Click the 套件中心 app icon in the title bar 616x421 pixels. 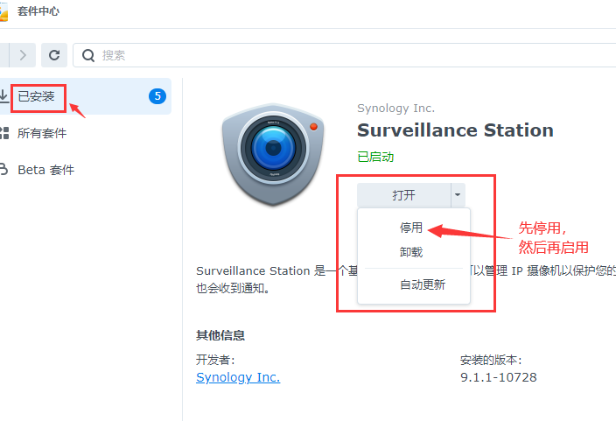click(x=4, y=12)
